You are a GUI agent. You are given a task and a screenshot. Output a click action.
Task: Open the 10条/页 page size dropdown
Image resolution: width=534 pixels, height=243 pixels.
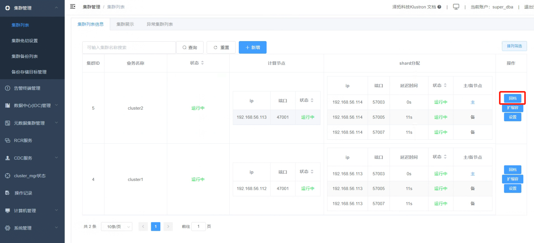117,227
